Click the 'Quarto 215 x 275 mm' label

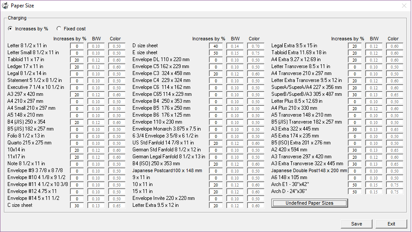click(x=30, y=143)
